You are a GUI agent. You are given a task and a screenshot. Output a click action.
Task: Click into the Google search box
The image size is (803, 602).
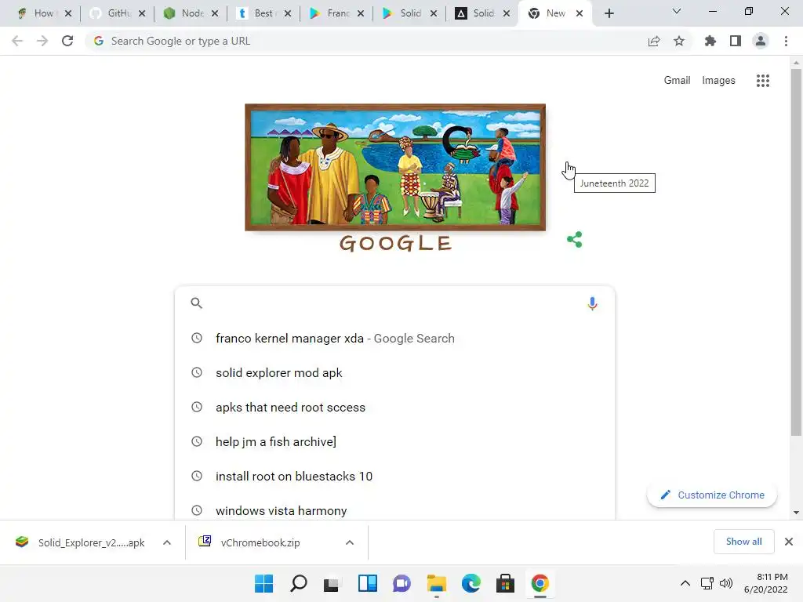pos(394,303)
